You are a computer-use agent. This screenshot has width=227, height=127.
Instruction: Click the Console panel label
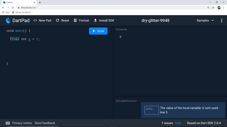coord(121,29)
